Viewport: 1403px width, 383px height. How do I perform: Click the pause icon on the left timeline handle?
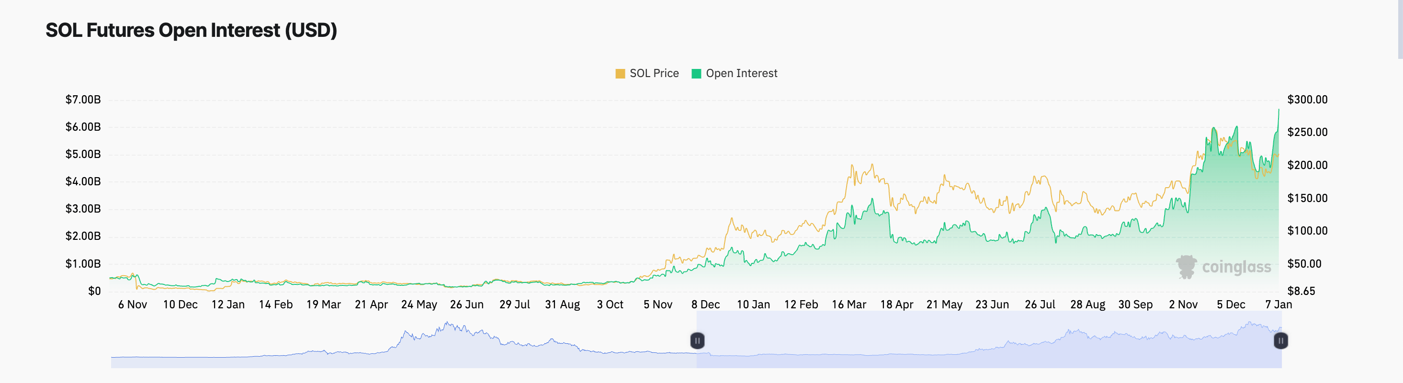pyautogui.click(x=698, y=341)
